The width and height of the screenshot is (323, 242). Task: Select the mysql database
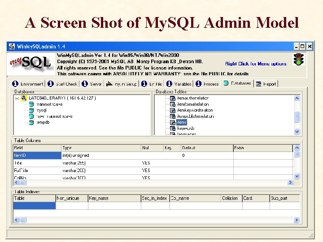point(42,110)
